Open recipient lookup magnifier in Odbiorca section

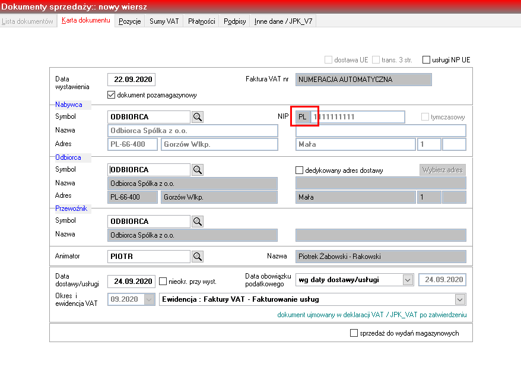pyautogui.click(x=198, y=169)
